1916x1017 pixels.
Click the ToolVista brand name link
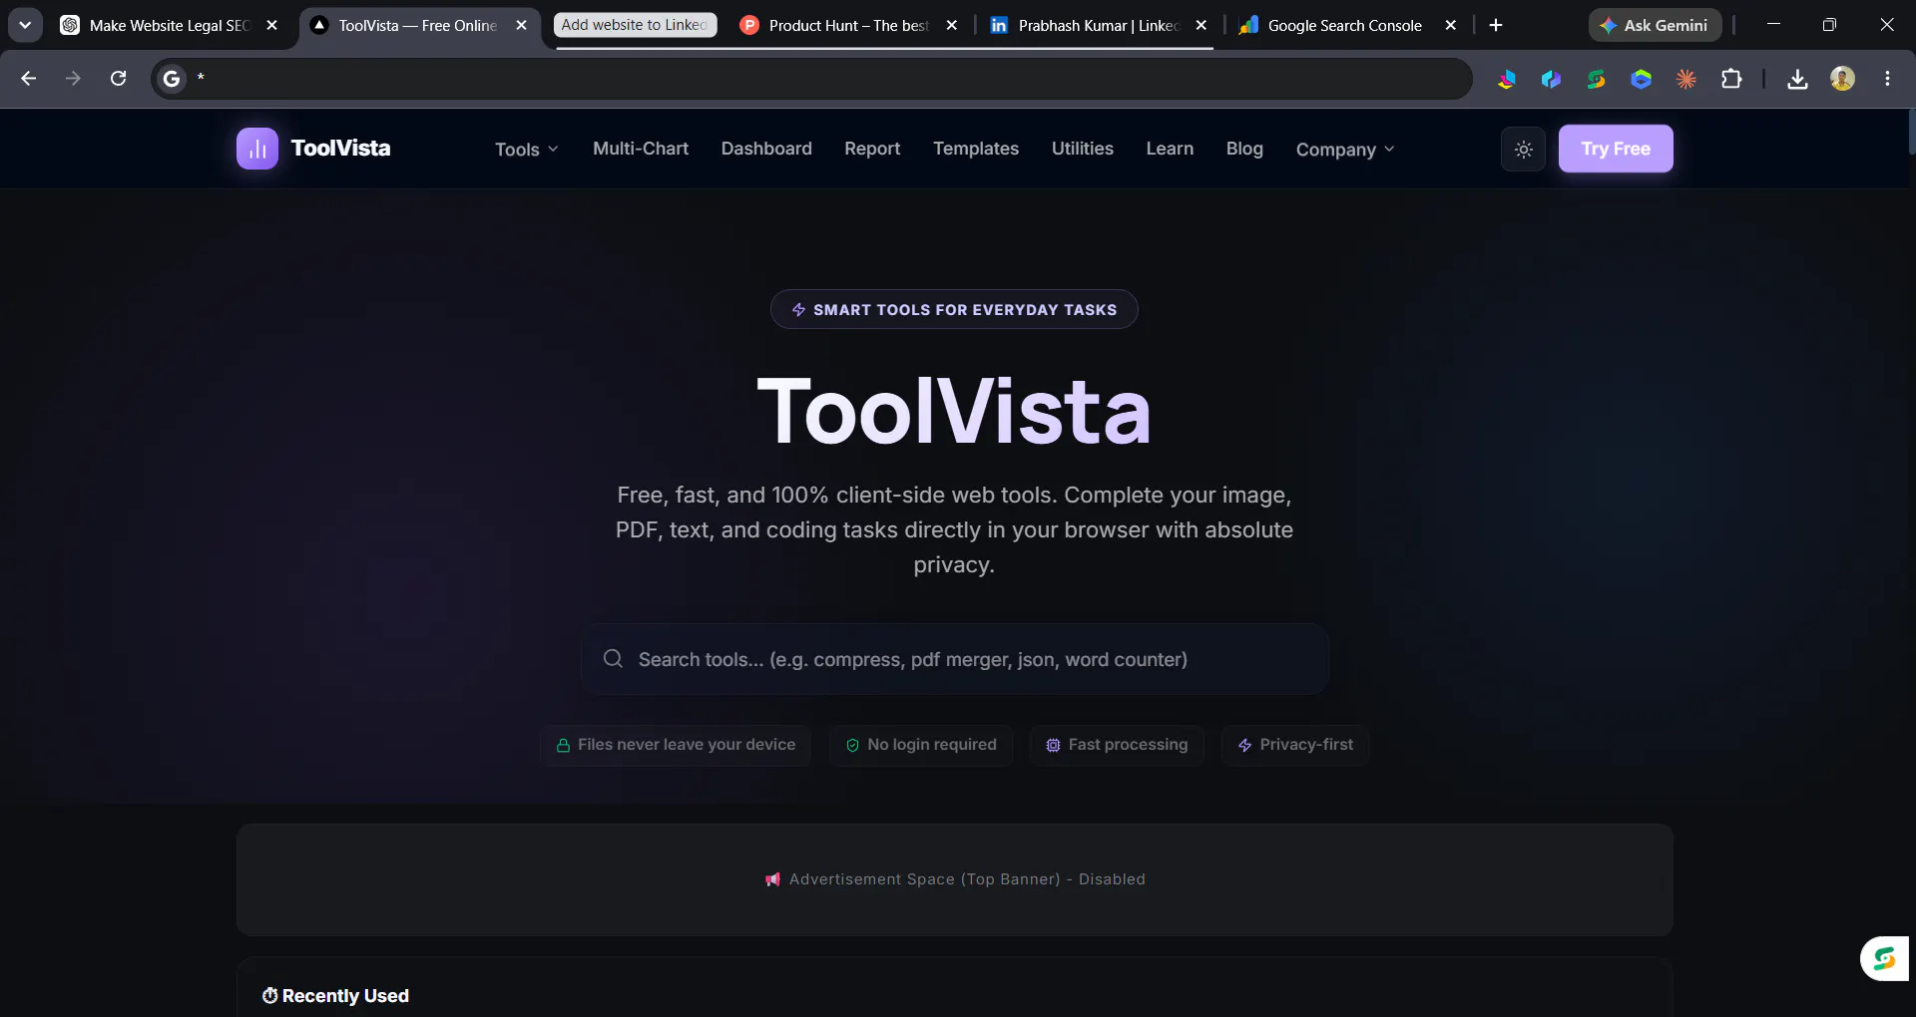[x=340, y=149]
